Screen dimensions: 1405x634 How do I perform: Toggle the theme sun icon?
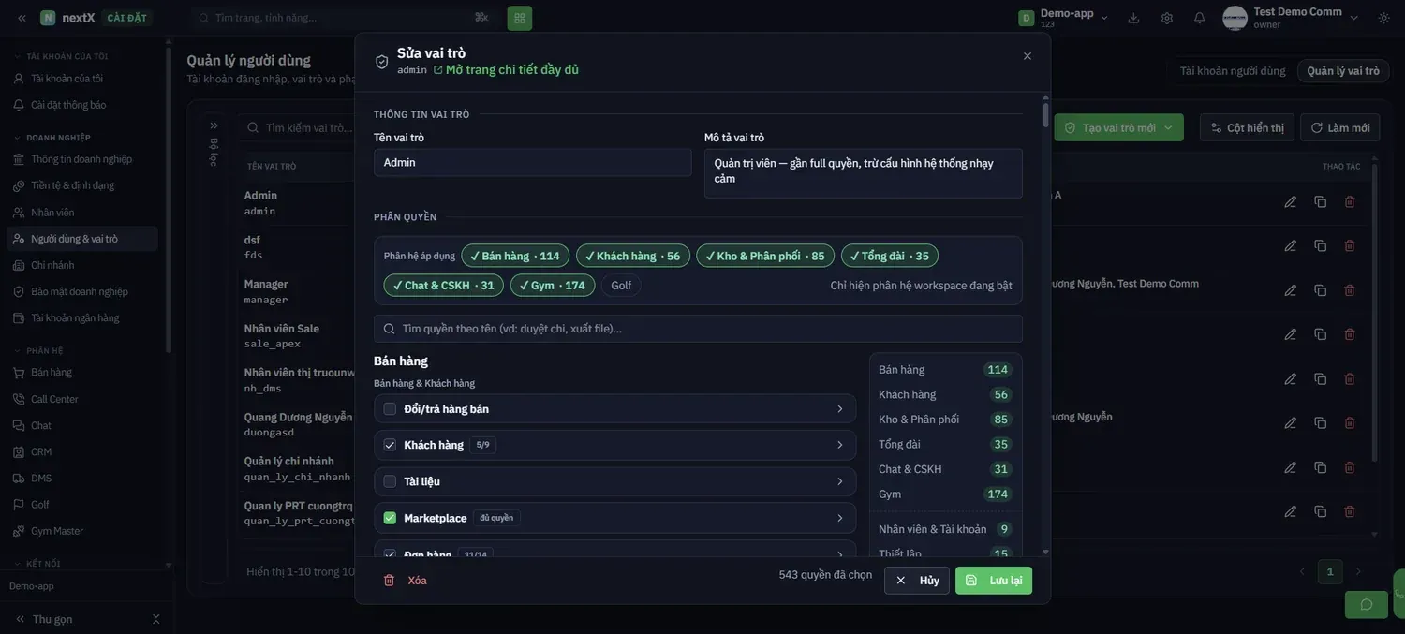point(1384,18)
